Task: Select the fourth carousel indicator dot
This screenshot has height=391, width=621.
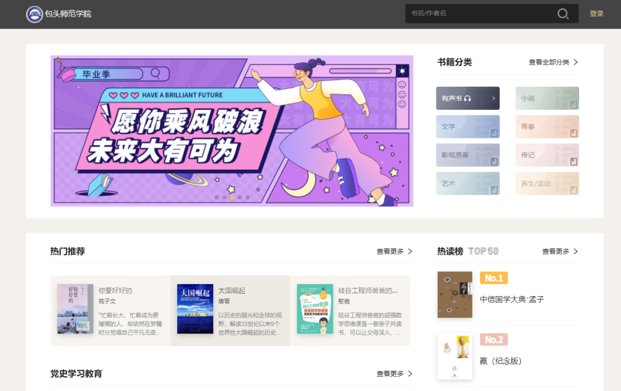Action: (239, 197)
